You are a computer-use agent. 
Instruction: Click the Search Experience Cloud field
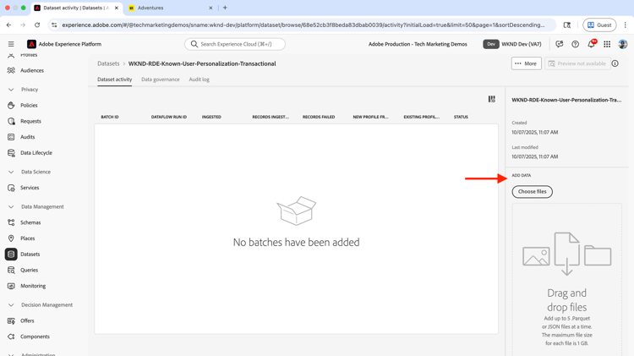[235, 44]
